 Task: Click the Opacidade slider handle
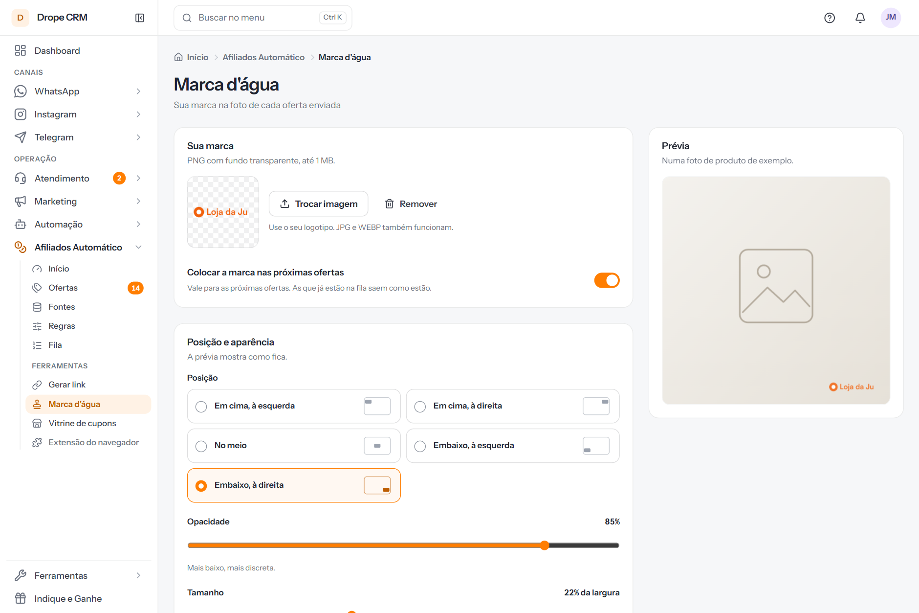545,545
